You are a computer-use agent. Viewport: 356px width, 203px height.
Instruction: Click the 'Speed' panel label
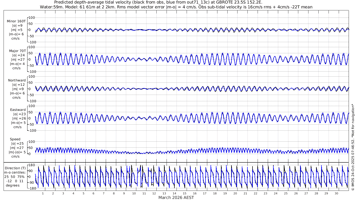[15, 139]
